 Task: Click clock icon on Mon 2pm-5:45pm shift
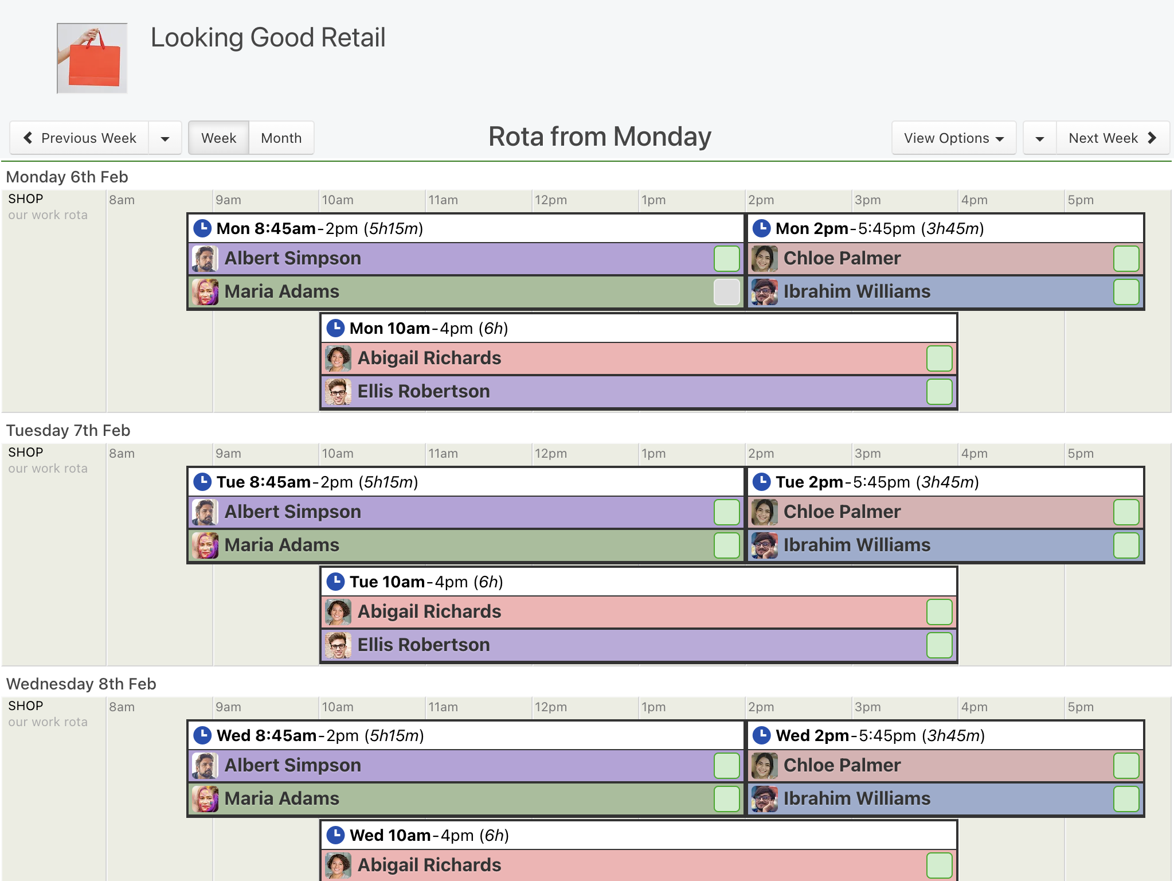pos(761,228)
